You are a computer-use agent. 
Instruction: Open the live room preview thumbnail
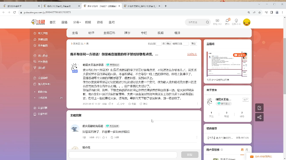click(x=227, y=64)
